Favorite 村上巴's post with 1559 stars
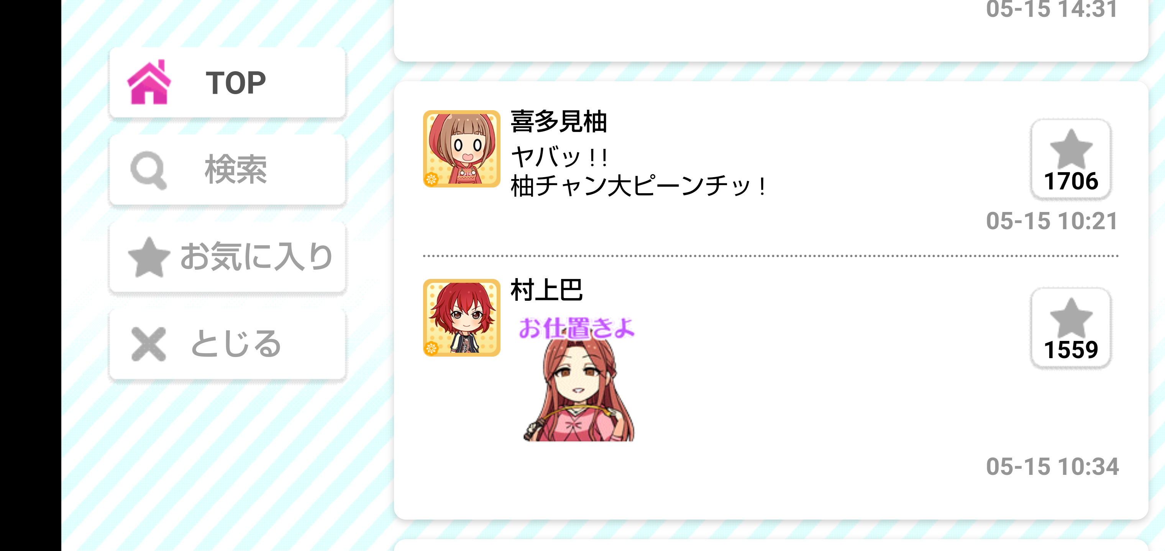The width and height of the screenshot is (1165, 551). click(x=1070, y=328)
